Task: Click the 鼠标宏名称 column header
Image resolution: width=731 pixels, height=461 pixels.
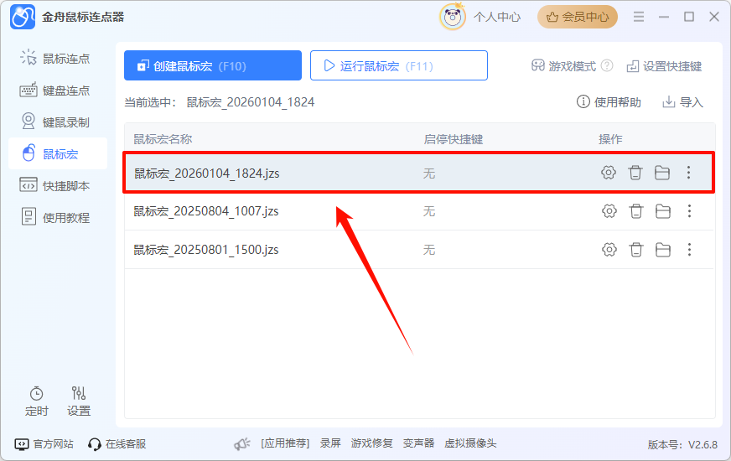Action: pyautogui.click(x=163, y=139)
